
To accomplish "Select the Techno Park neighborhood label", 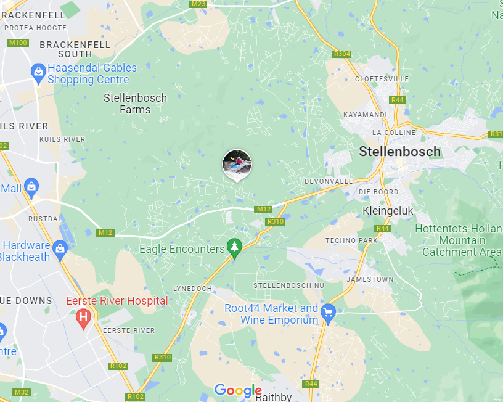I will tap(351, 240).
